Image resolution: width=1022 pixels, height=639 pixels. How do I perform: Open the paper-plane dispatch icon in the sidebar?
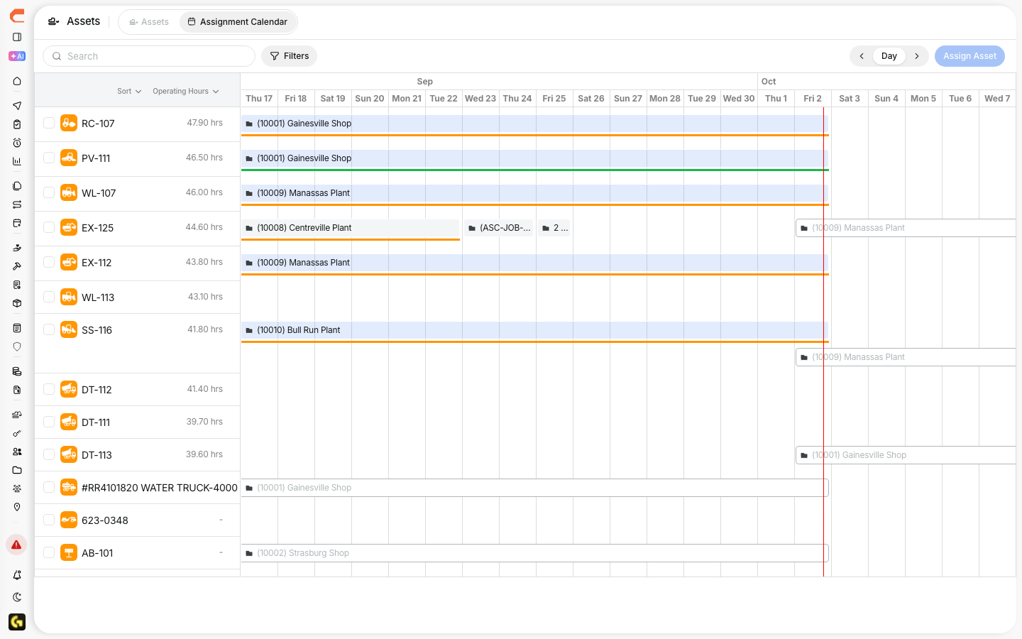[x=17, y=106]
